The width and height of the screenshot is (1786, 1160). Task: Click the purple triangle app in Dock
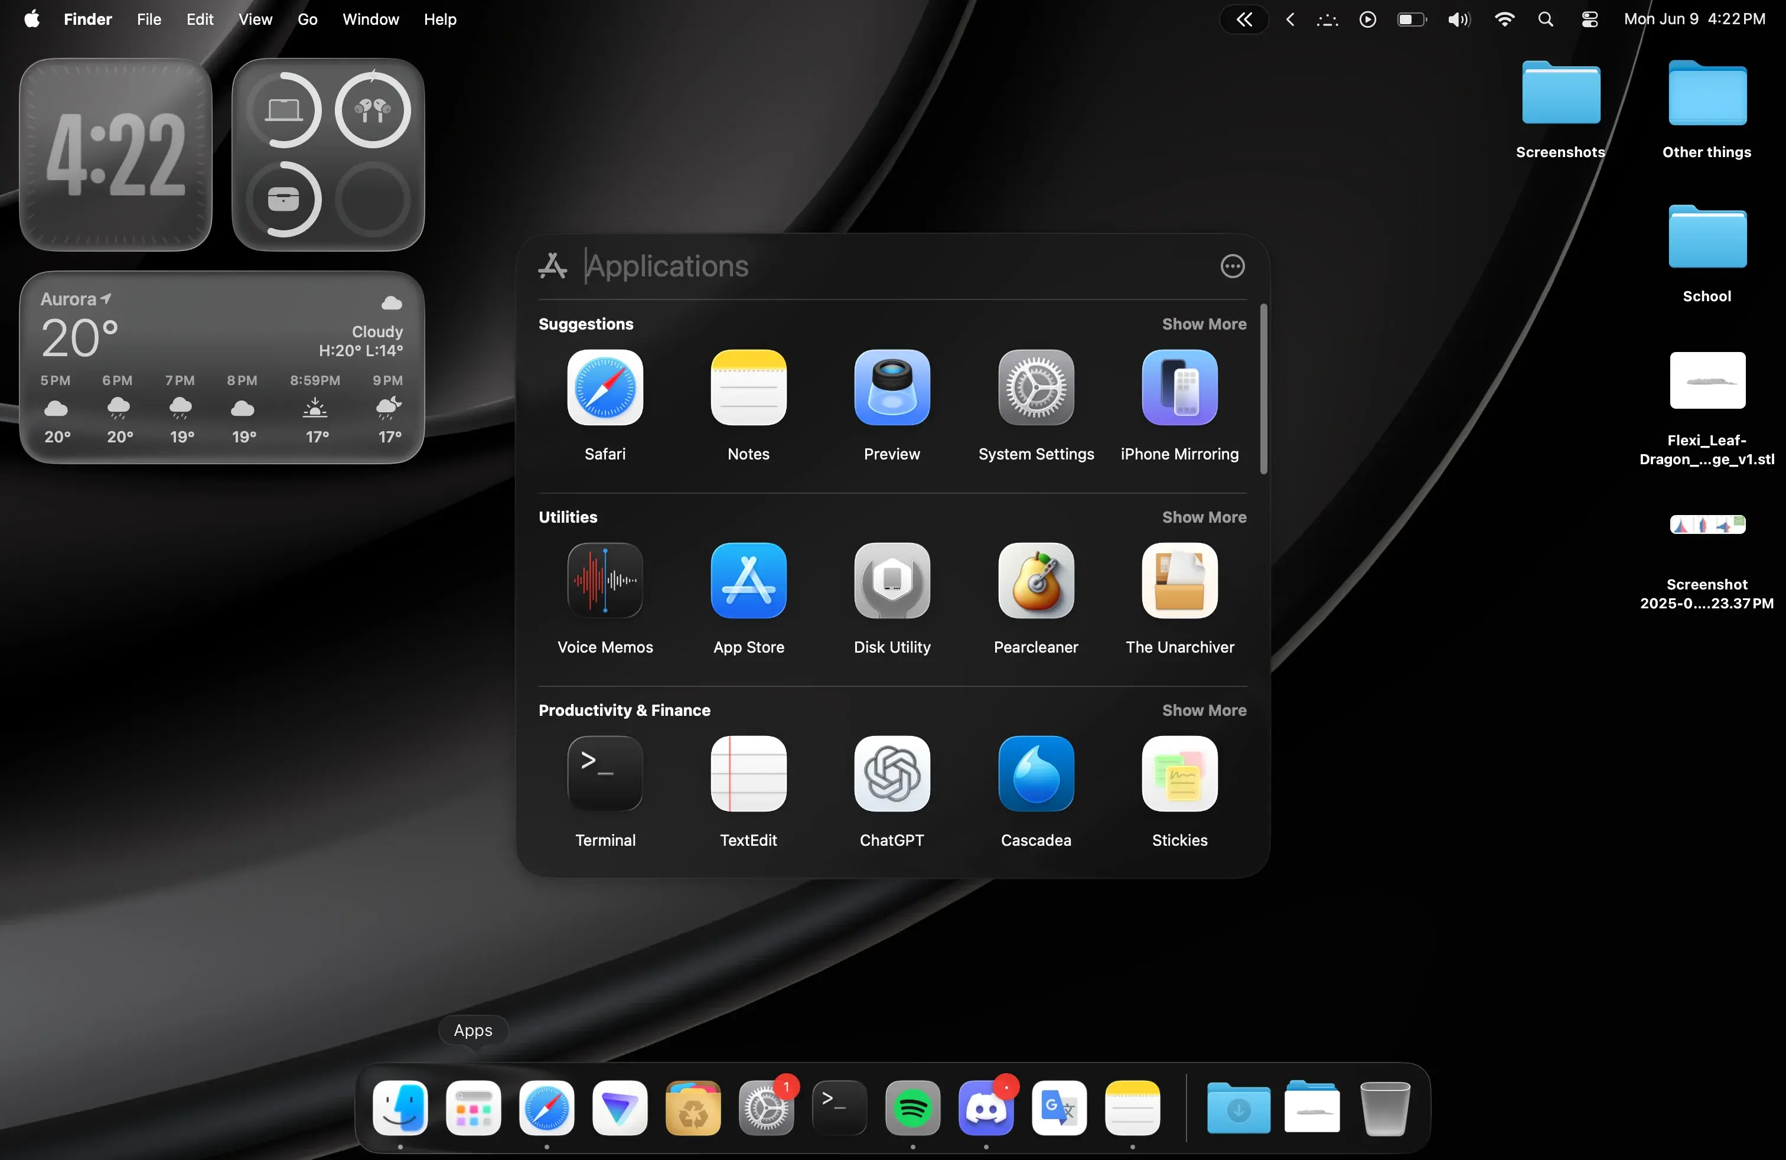point(620,1108)
